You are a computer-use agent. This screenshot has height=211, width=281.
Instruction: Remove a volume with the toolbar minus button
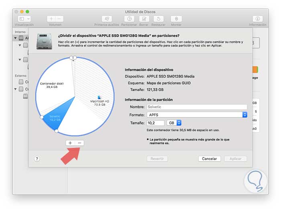tap(59, 19)
